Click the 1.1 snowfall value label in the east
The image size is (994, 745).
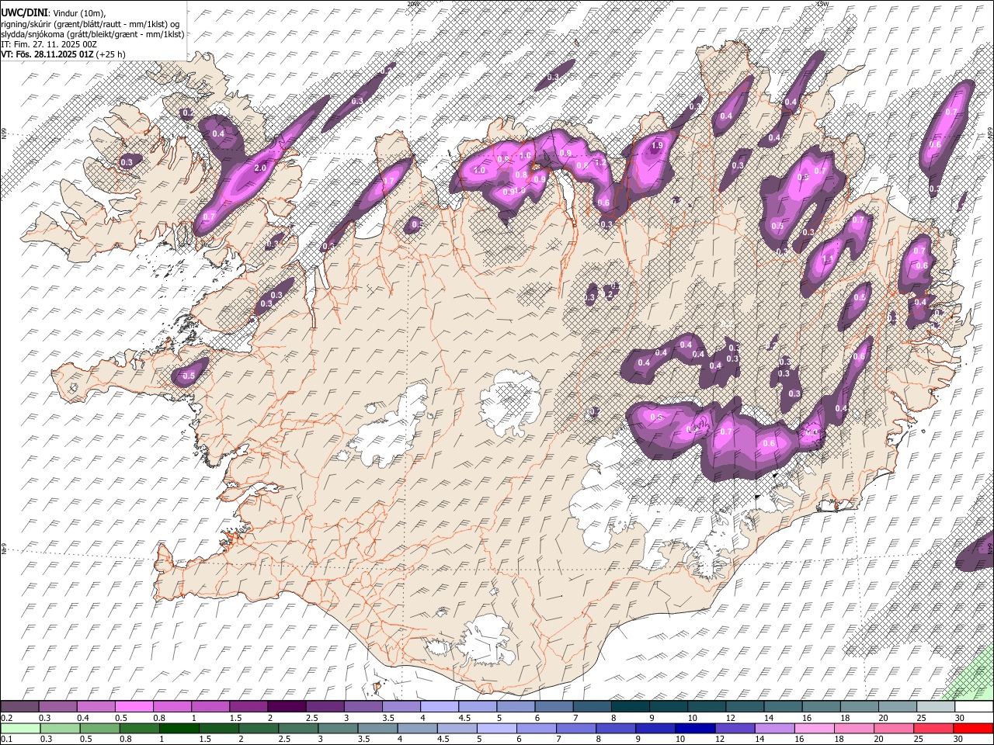click(x=828, y=259)
